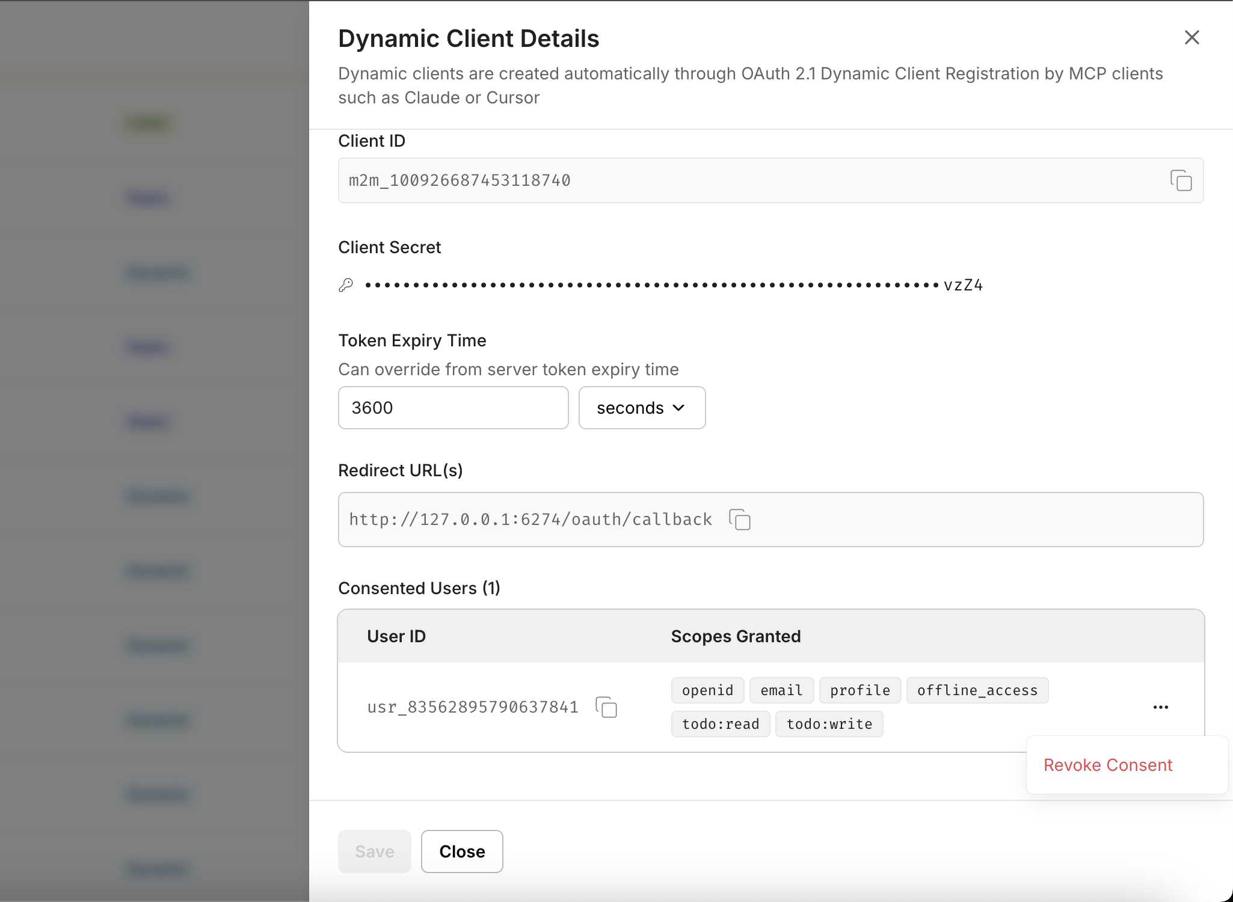Image resolution: width=1233 pixels, height=902 pixels.
Task: Click the todo:write scope tag
Action: pyautogui.click(x=829, y=724)
